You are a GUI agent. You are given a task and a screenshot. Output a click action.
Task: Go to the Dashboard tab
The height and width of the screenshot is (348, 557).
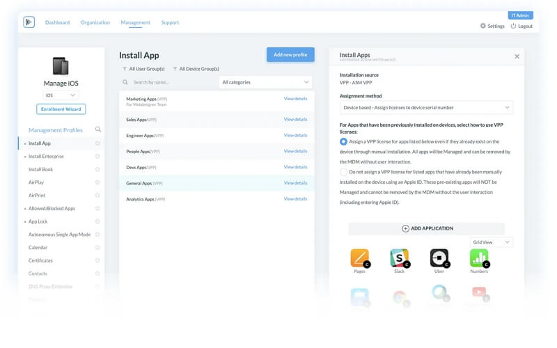coord(57,22)
